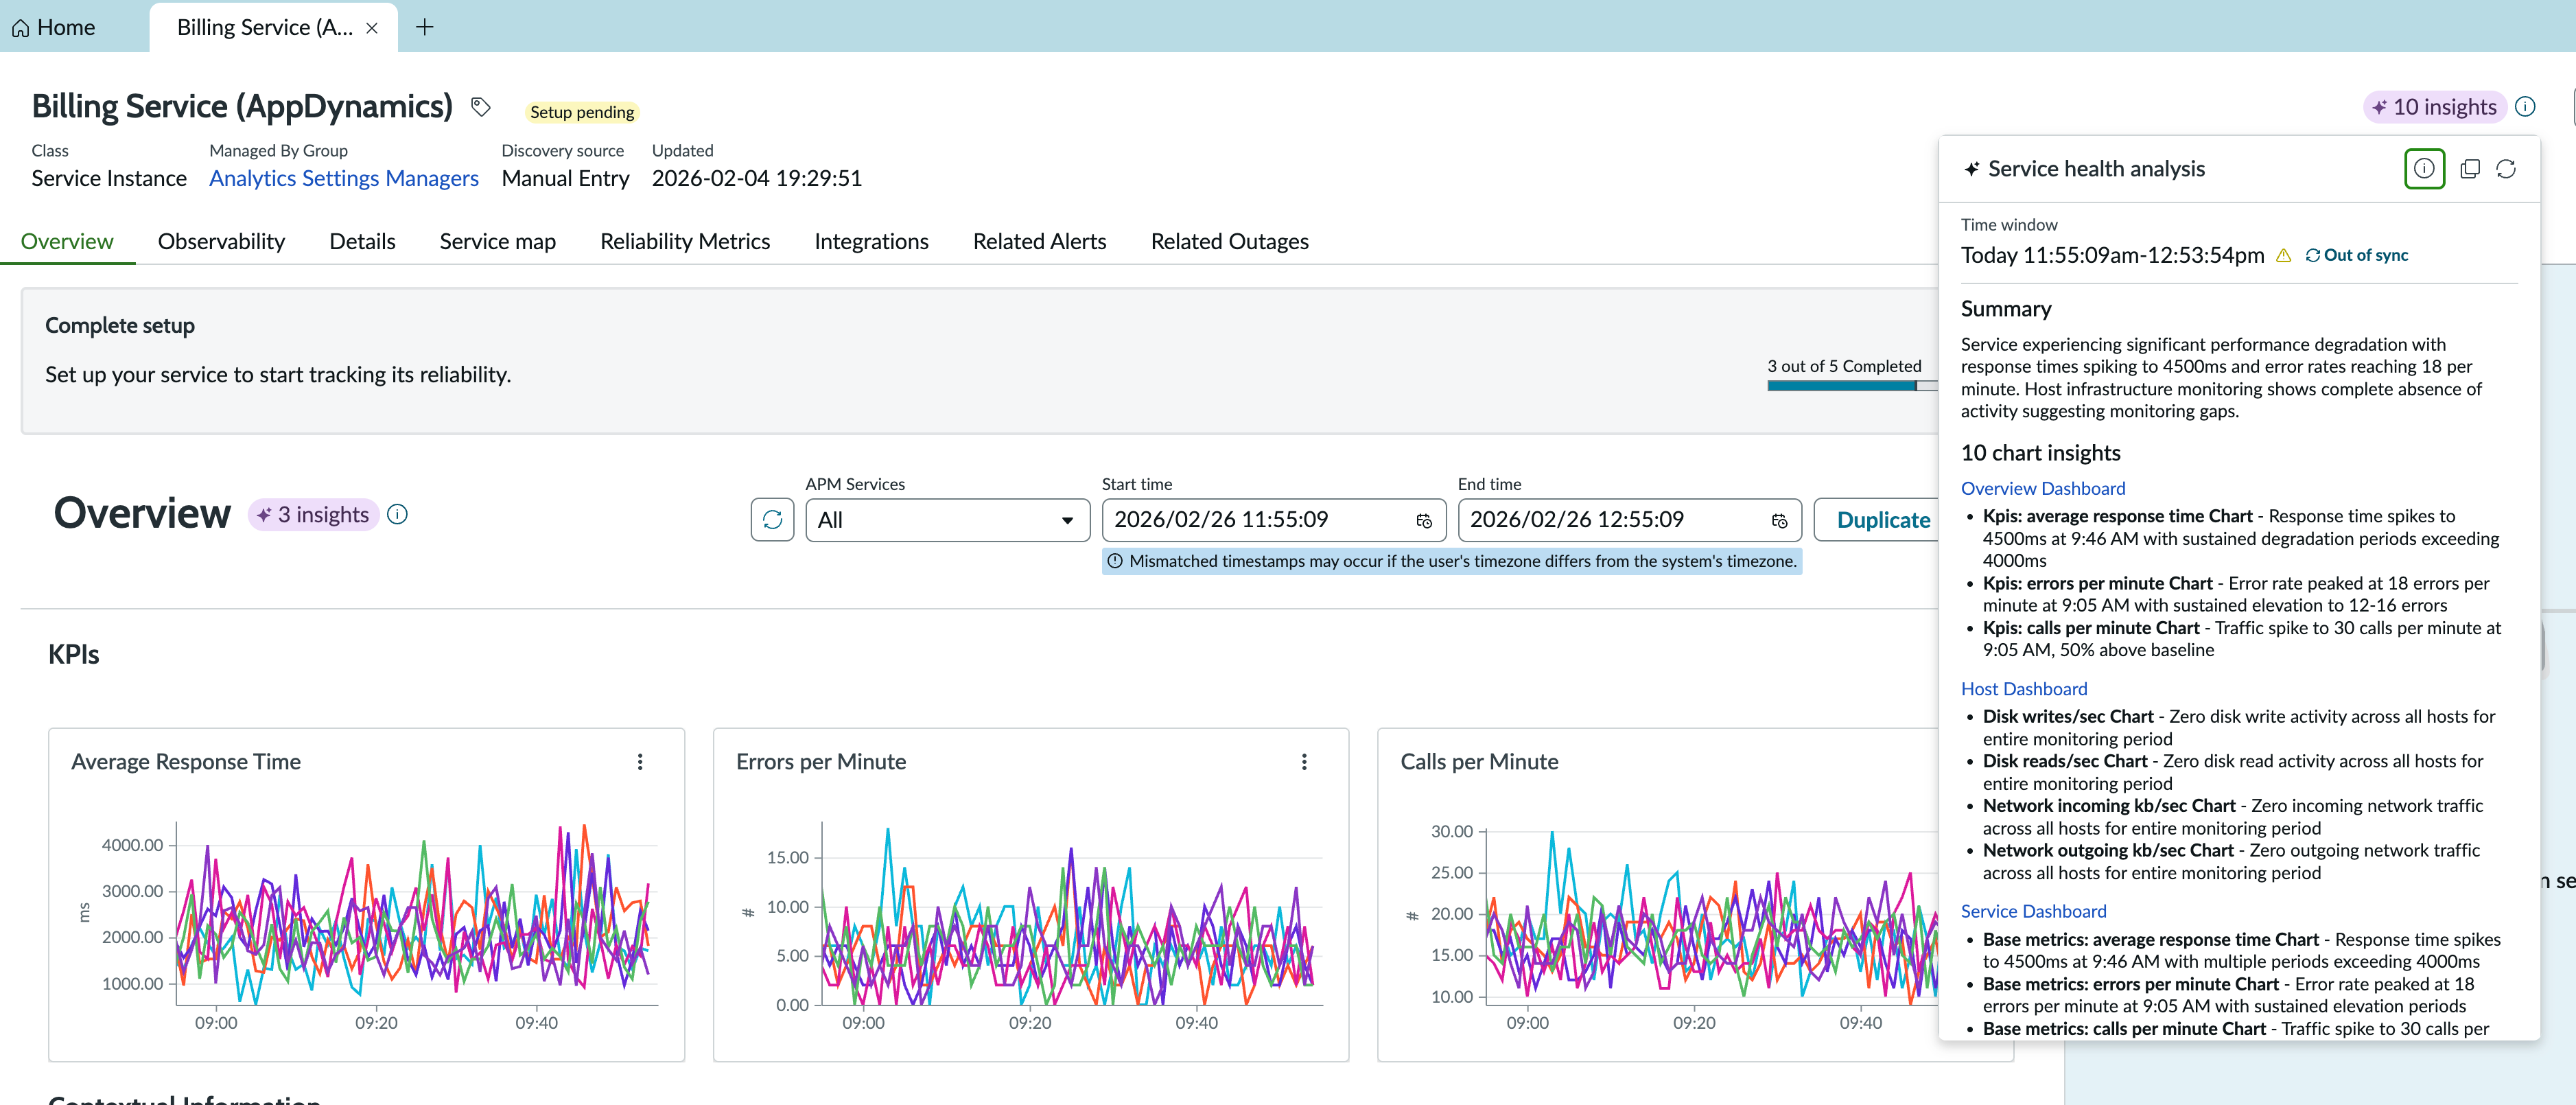Click the Summary heading in the analysis panel
This screenshot has height=1105, width=2576.
tap(2006, 309)
